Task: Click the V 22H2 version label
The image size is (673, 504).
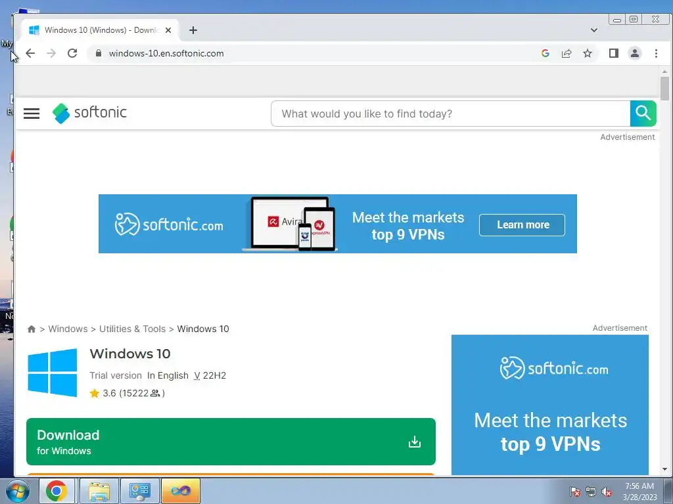Action: coord(210,375)
